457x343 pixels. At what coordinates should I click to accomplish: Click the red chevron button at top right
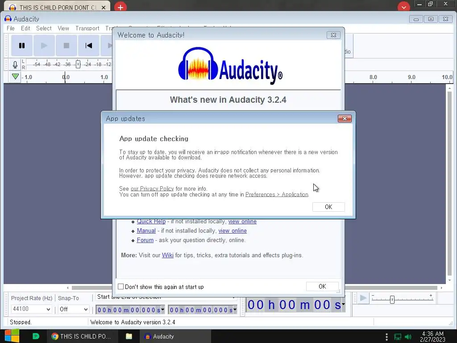point(403,7)
